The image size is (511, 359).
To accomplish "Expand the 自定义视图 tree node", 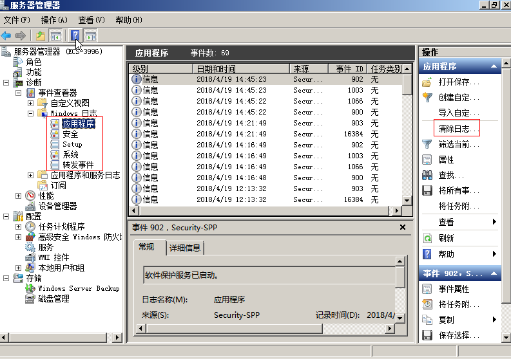I will [x=31, y=103].
